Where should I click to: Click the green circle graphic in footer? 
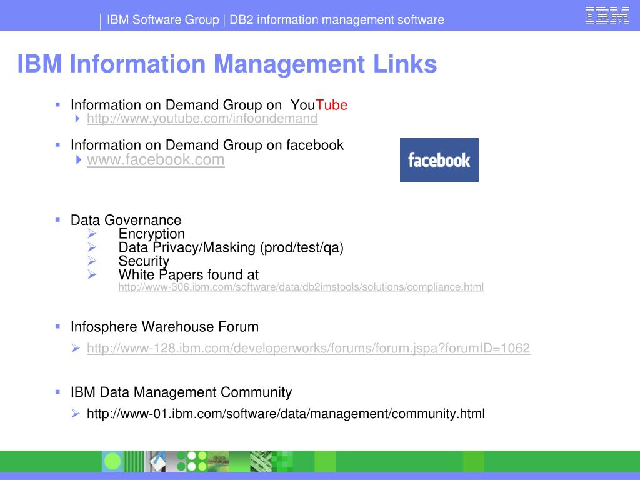(x=112, y=462)
